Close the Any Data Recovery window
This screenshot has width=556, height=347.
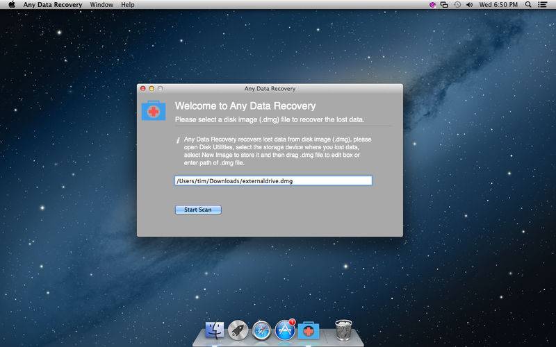click(143, 89)
